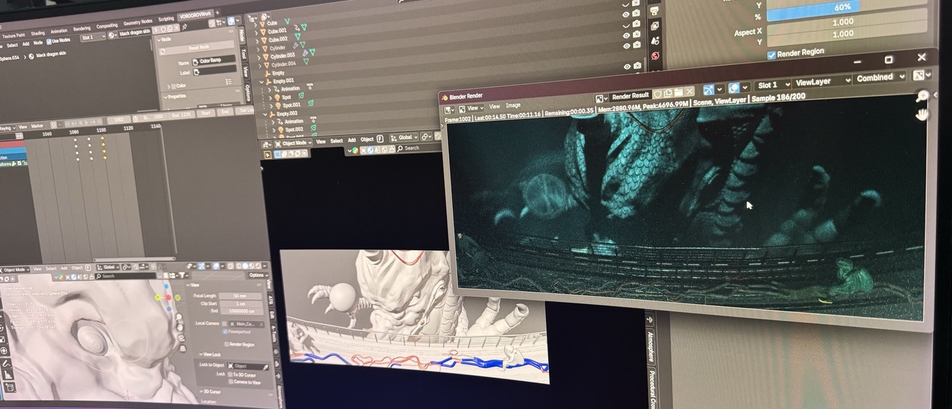The height and width of the screenshot is (409, 952).
Task: Select the Empty.001 axes icon in the outliner
Action: point(268,81)
